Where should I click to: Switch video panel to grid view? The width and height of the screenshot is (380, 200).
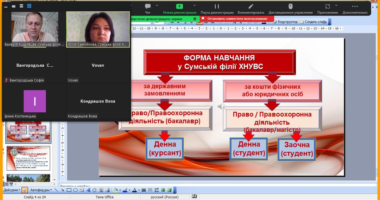[29, 6]
